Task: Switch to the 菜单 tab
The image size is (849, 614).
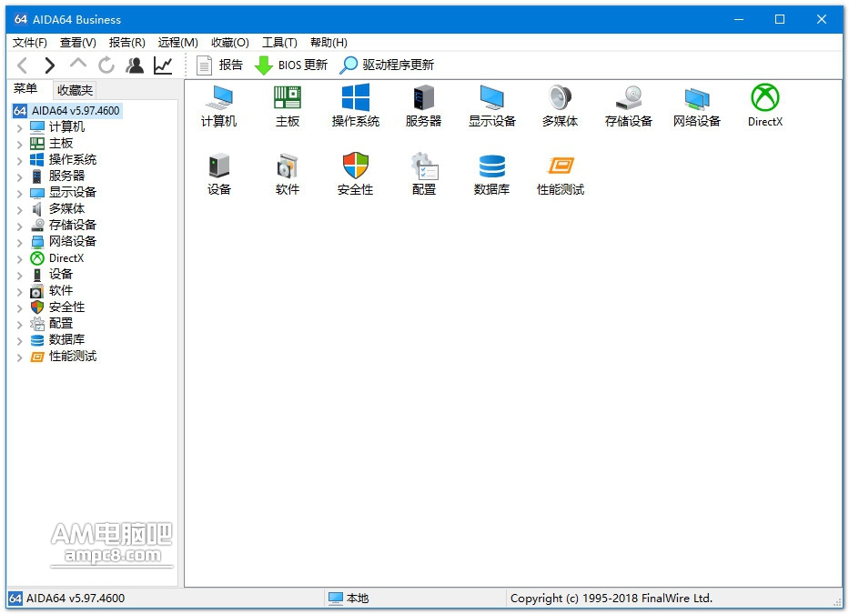Action: pos(25,89)
